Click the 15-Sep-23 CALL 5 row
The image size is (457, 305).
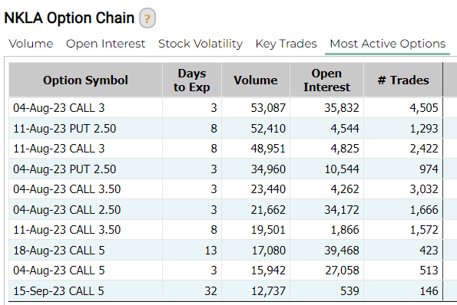(226, 290)
